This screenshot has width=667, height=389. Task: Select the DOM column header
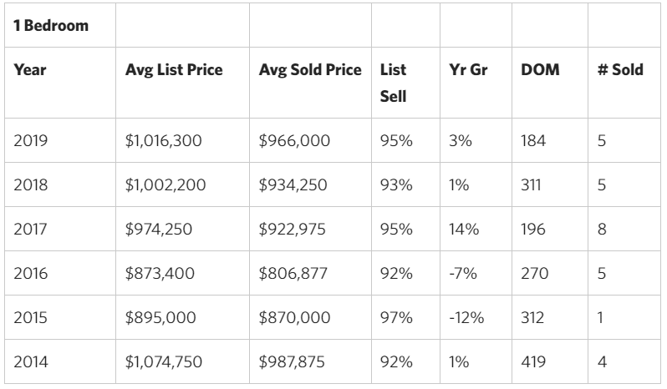539,70
